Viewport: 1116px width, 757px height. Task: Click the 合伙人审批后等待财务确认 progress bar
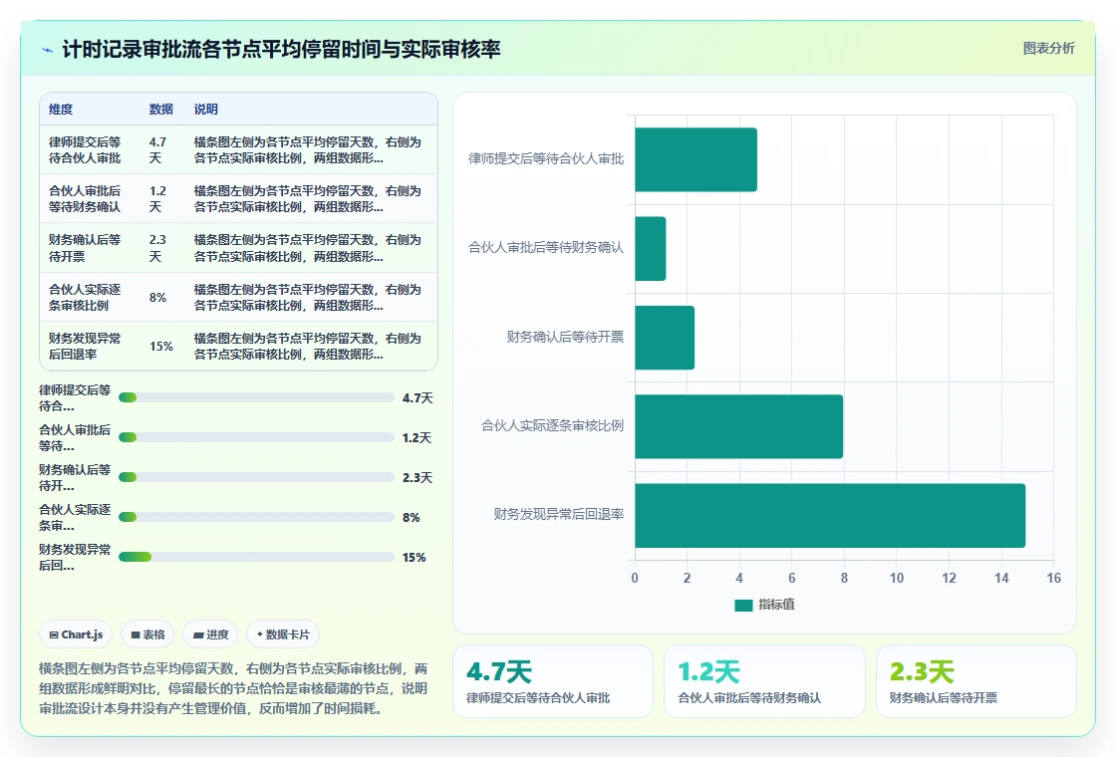point(256,437)
